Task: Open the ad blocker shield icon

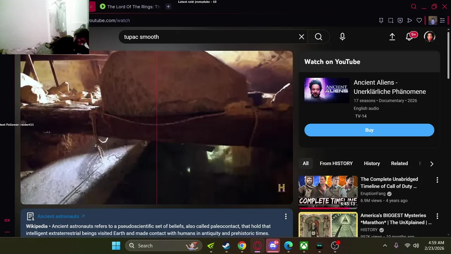Action: [400, 20]
